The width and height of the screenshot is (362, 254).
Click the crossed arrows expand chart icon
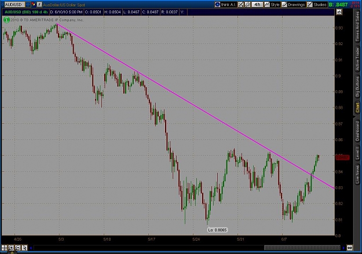[x=241, y=5]
